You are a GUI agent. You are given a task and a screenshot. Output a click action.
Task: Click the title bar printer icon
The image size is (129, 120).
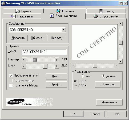click(x=3, y=3)
